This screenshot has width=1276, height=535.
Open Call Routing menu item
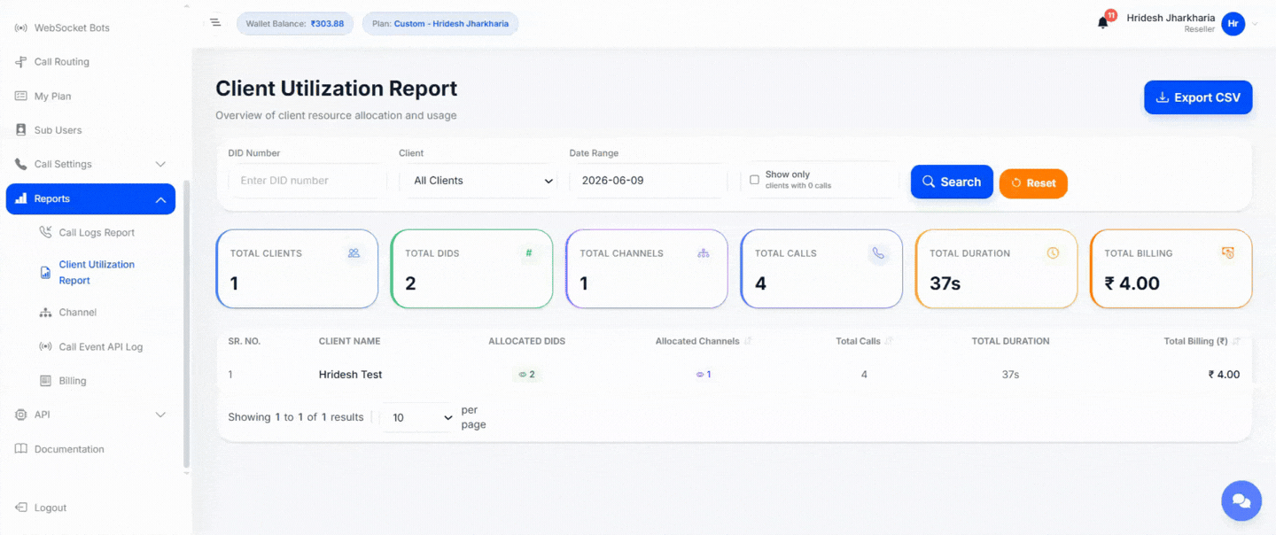[x=61, y=62]
